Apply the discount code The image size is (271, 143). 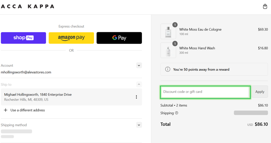click(x=260, y=92)
